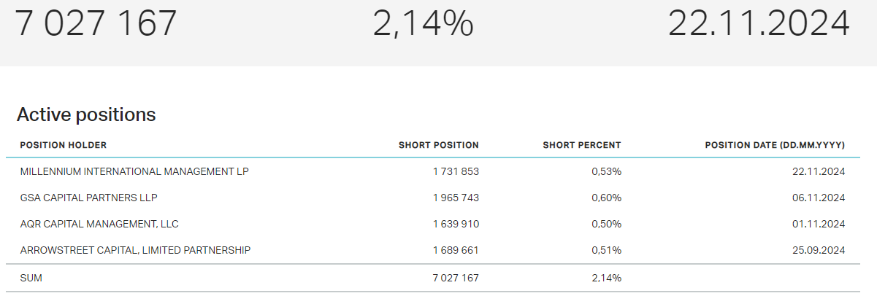Click the Active positions heading
Viewport: 877px width, 304px height.
[86, 114]
